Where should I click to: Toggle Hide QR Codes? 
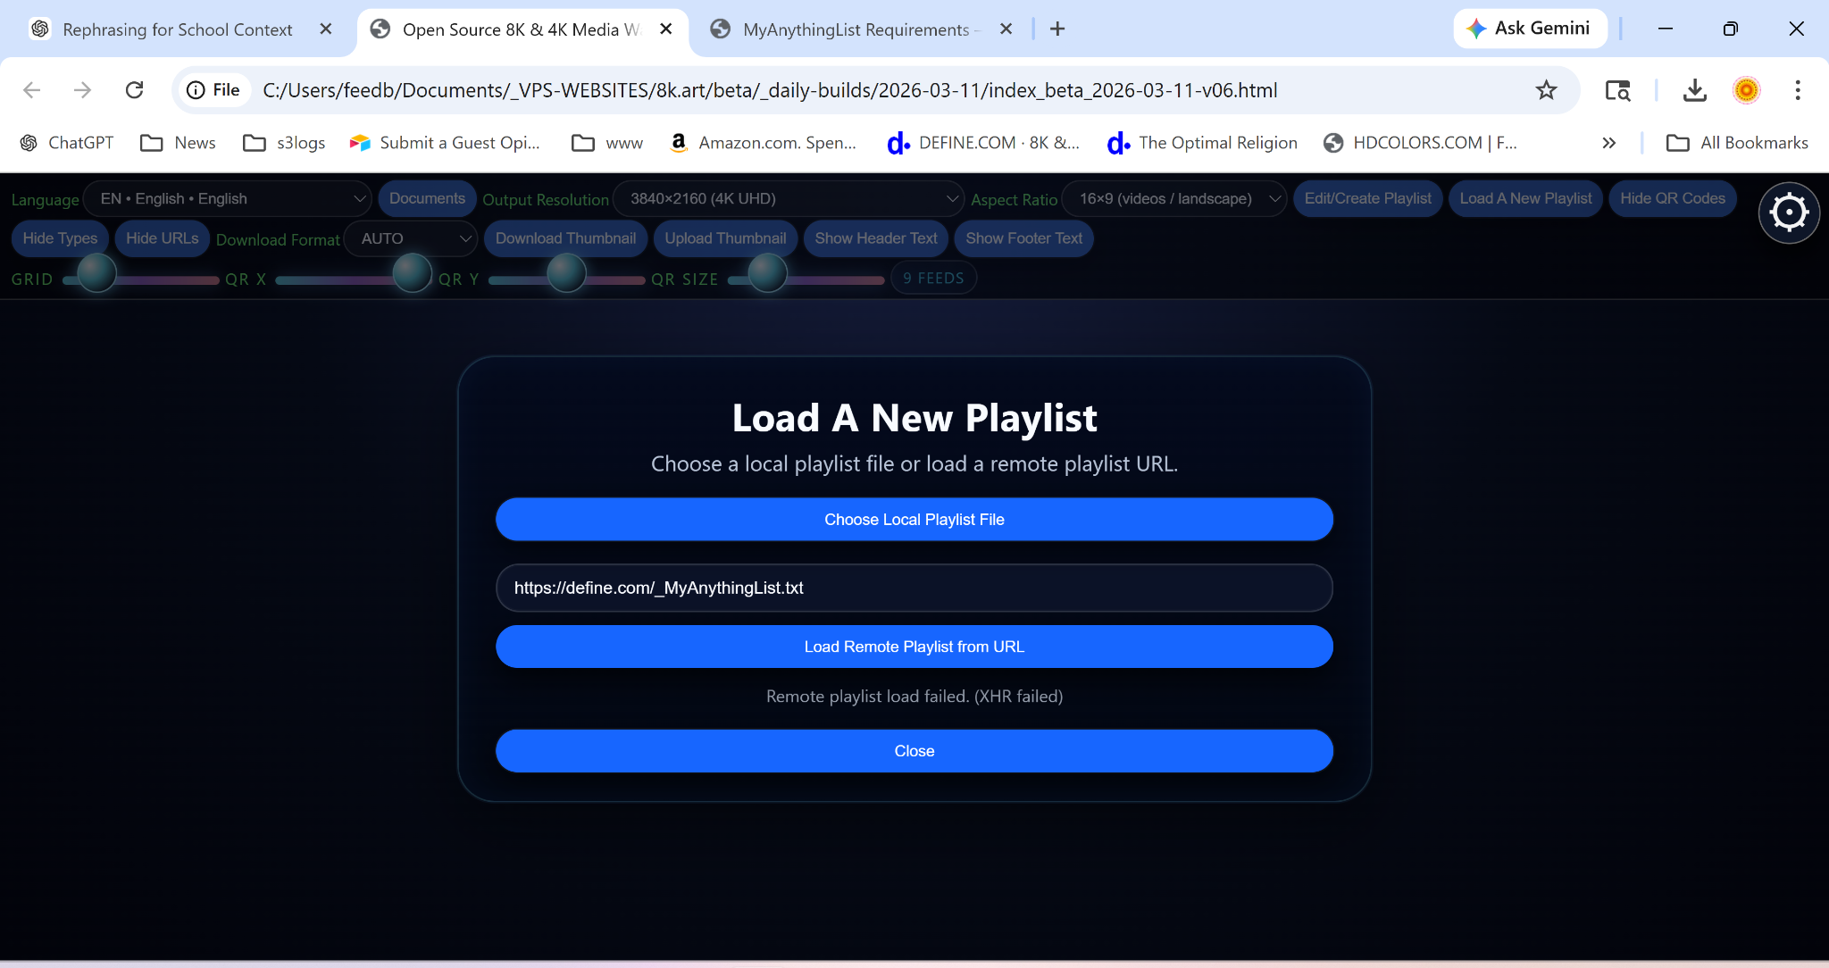point(1673,198)
